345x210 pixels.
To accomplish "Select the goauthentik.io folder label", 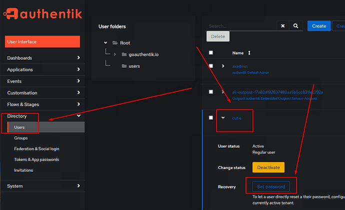I will pos(143,54).
